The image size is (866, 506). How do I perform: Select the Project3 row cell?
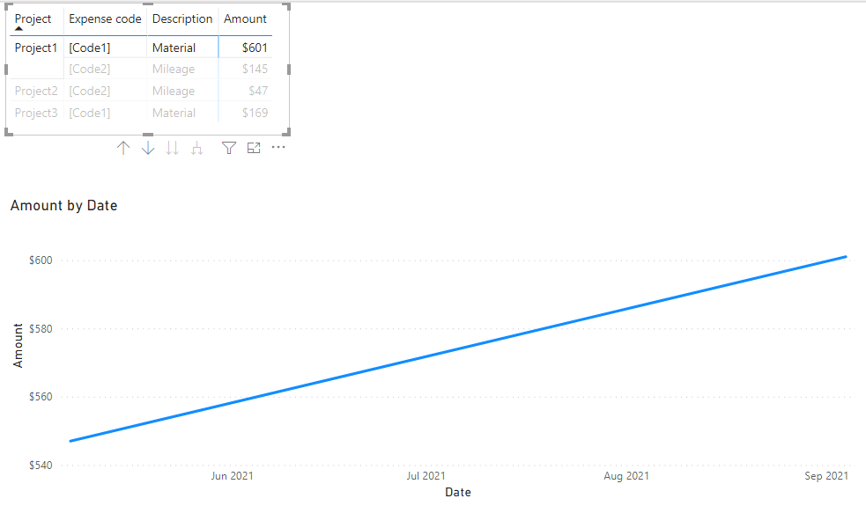[36, 113]
